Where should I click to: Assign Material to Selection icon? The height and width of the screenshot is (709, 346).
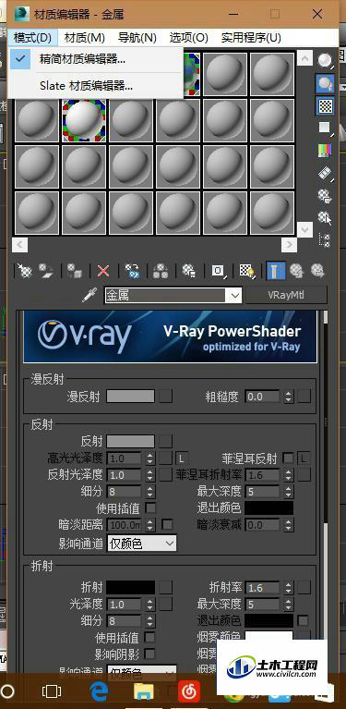click(x=75, y=271)
